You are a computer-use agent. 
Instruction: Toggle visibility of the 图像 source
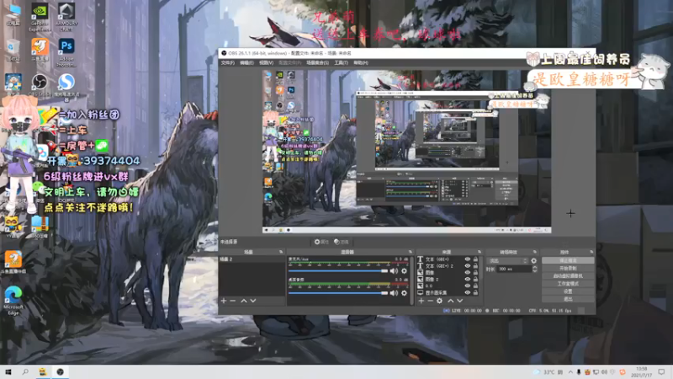tap(468, 272)
